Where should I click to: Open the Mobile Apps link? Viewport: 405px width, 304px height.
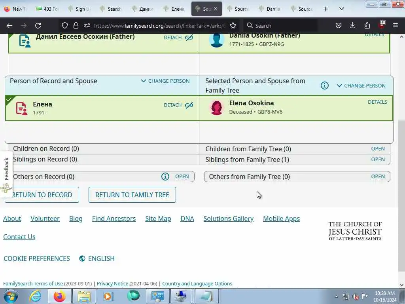tap(281, 218)
